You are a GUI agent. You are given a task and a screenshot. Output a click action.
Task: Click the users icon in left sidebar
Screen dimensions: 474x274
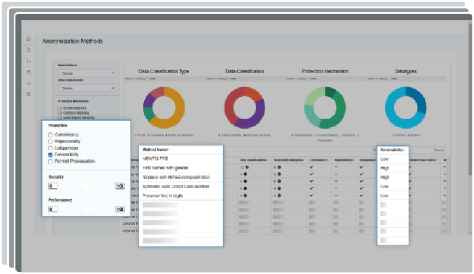[28, 72]
